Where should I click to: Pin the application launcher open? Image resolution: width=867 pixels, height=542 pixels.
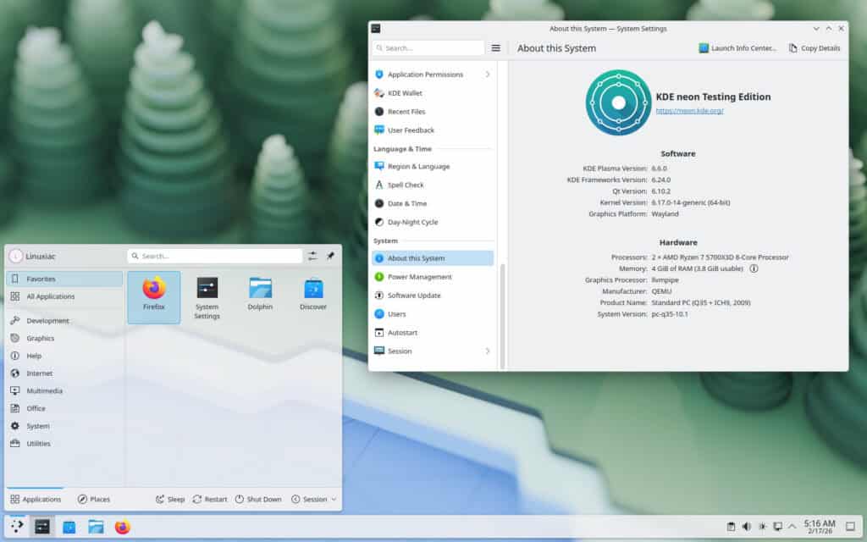click(x=331, y=256)
